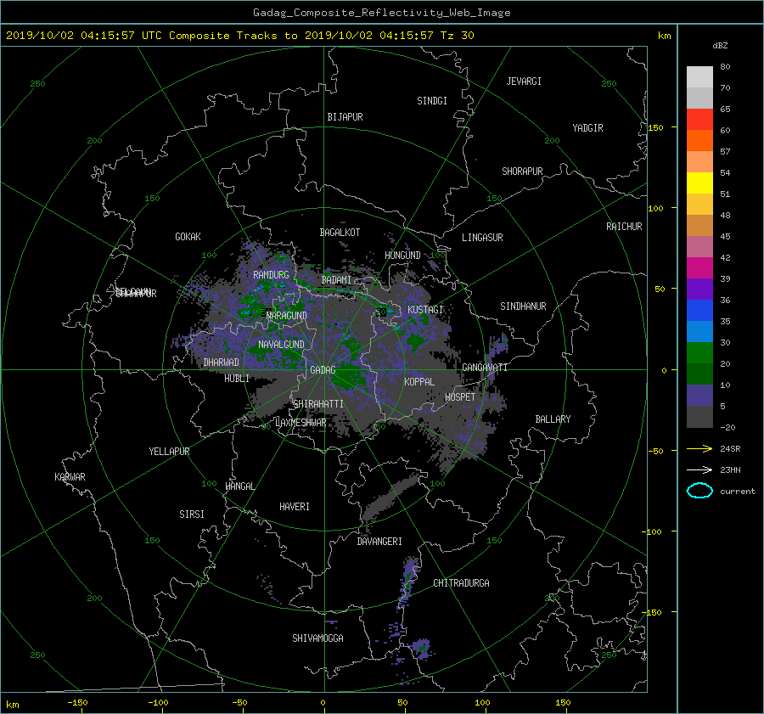Click the 'BADAMI' map label
This screenshot has width=764, height=714.
[336, 280]
